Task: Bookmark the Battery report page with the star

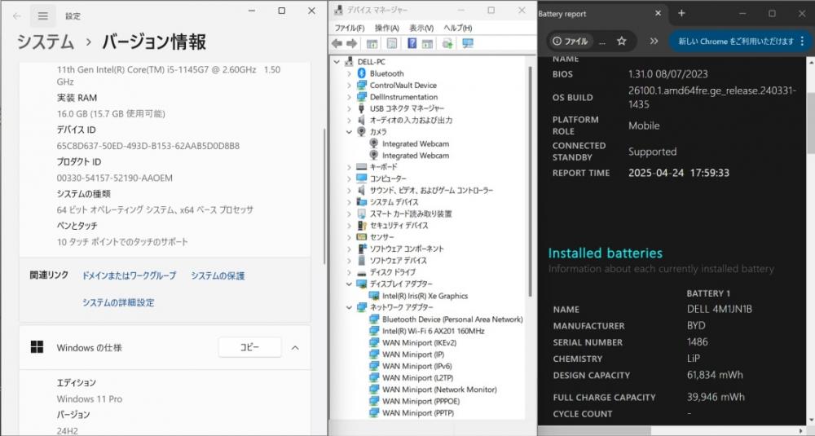Action: (x=622, y=41)
